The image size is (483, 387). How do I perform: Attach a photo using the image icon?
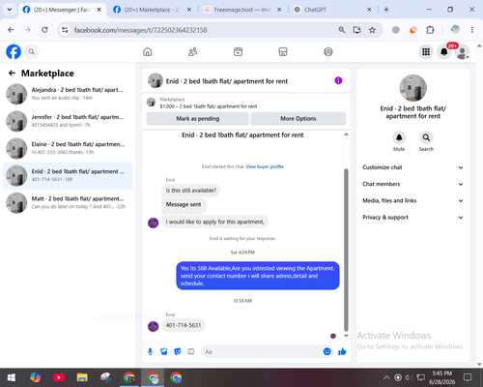click(x=164, y=351)
